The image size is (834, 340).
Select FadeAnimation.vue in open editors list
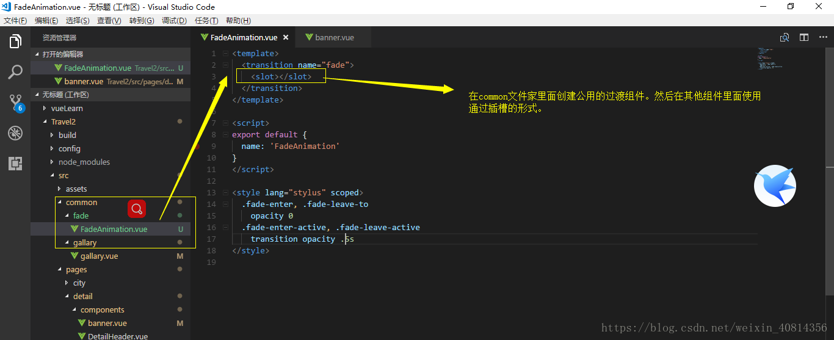point(111,68)
